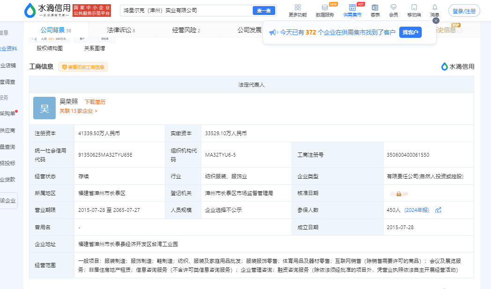The width and height of the screenshot is (491, 289).
Task: Click the 数据服务 database icon
Action: [325, 7]
